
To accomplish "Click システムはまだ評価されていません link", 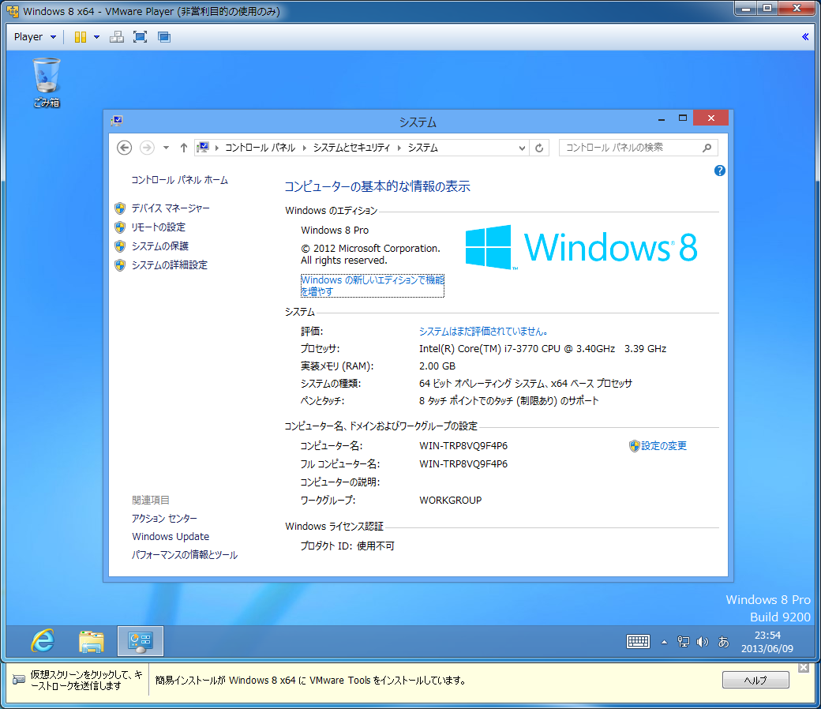I will (x=484, y=331).
